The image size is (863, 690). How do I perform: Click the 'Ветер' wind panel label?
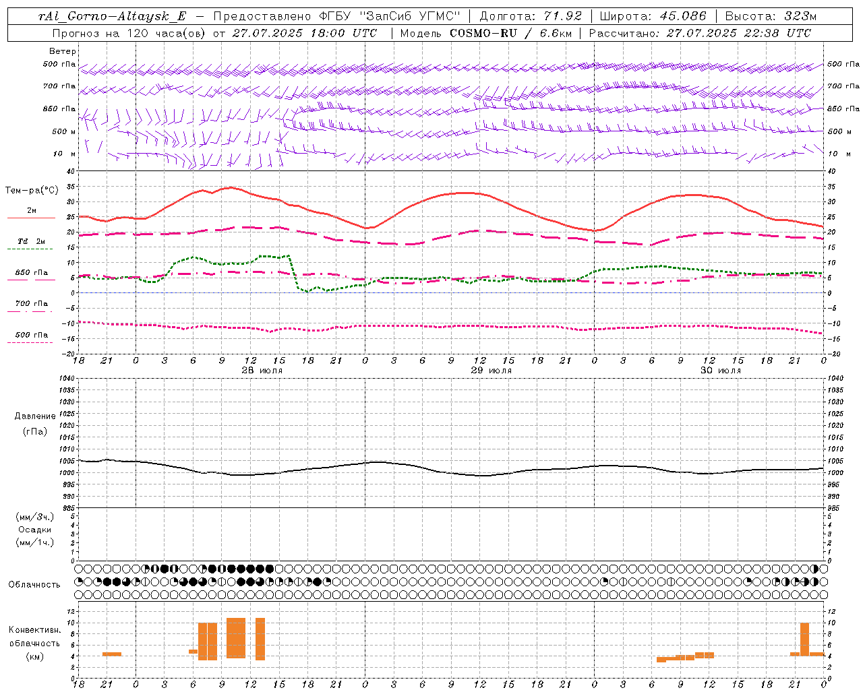coord(63,51)
